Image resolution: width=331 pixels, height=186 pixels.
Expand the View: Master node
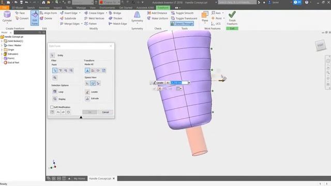coord(2,45)
